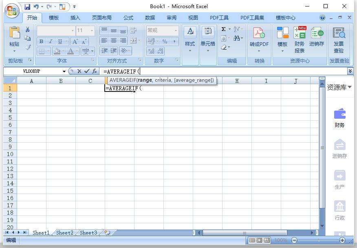This screenshot has height=248, width=357.
Task: Apply font color red A
Action: [71, 51]
